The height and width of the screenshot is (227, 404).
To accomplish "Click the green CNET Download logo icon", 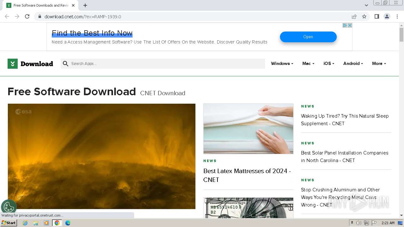I will click(13, 64).
